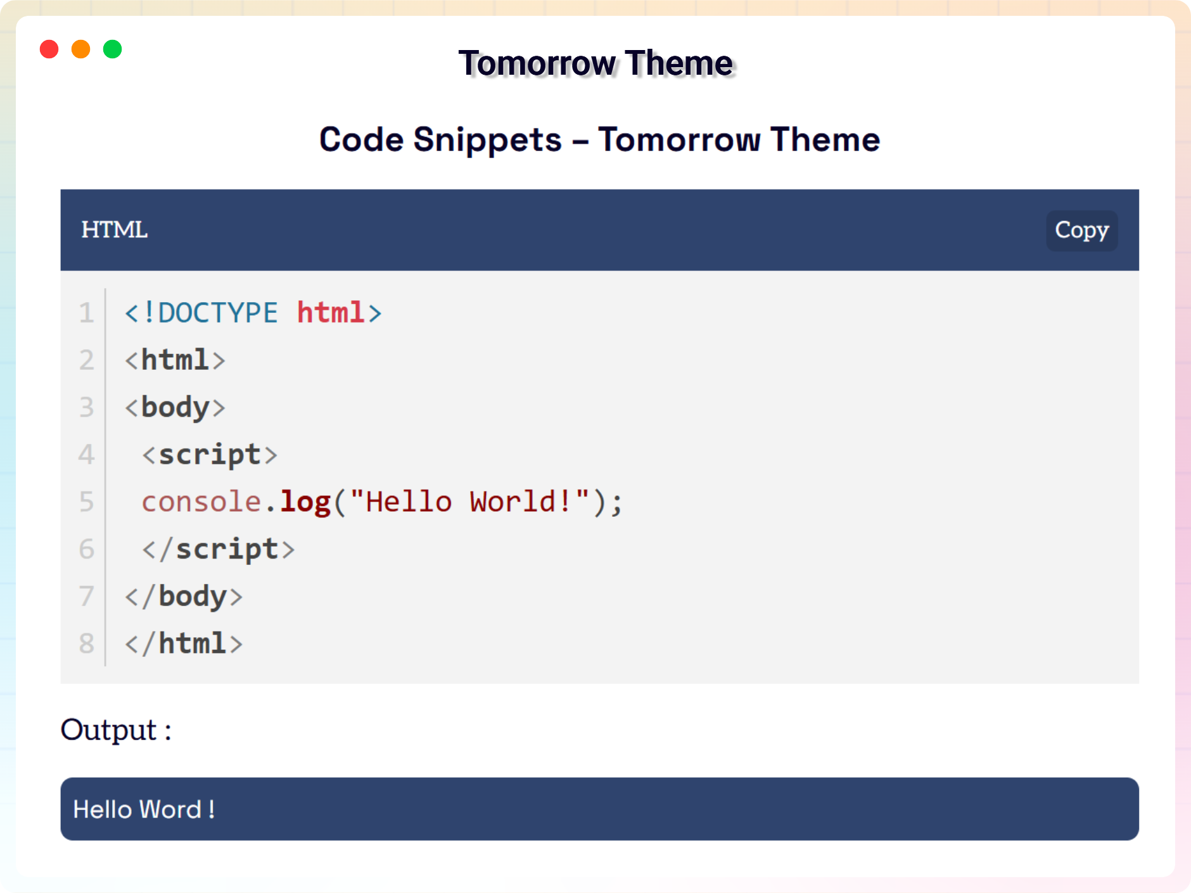Click the console.log Hello World statement

(x=382, y=502)
